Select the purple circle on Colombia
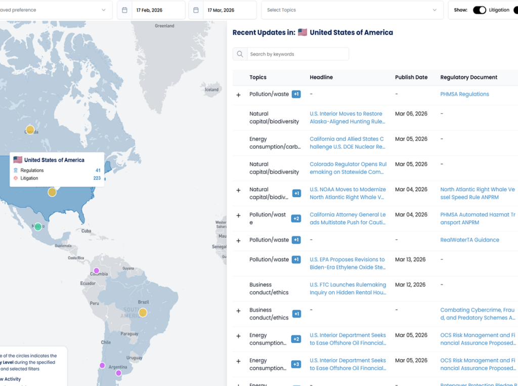518x386 pixels. (x=97, y=271)
